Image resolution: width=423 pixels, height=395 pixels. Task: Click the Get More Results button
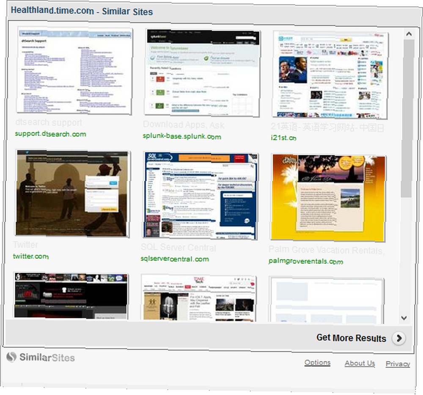coord(361,338)
